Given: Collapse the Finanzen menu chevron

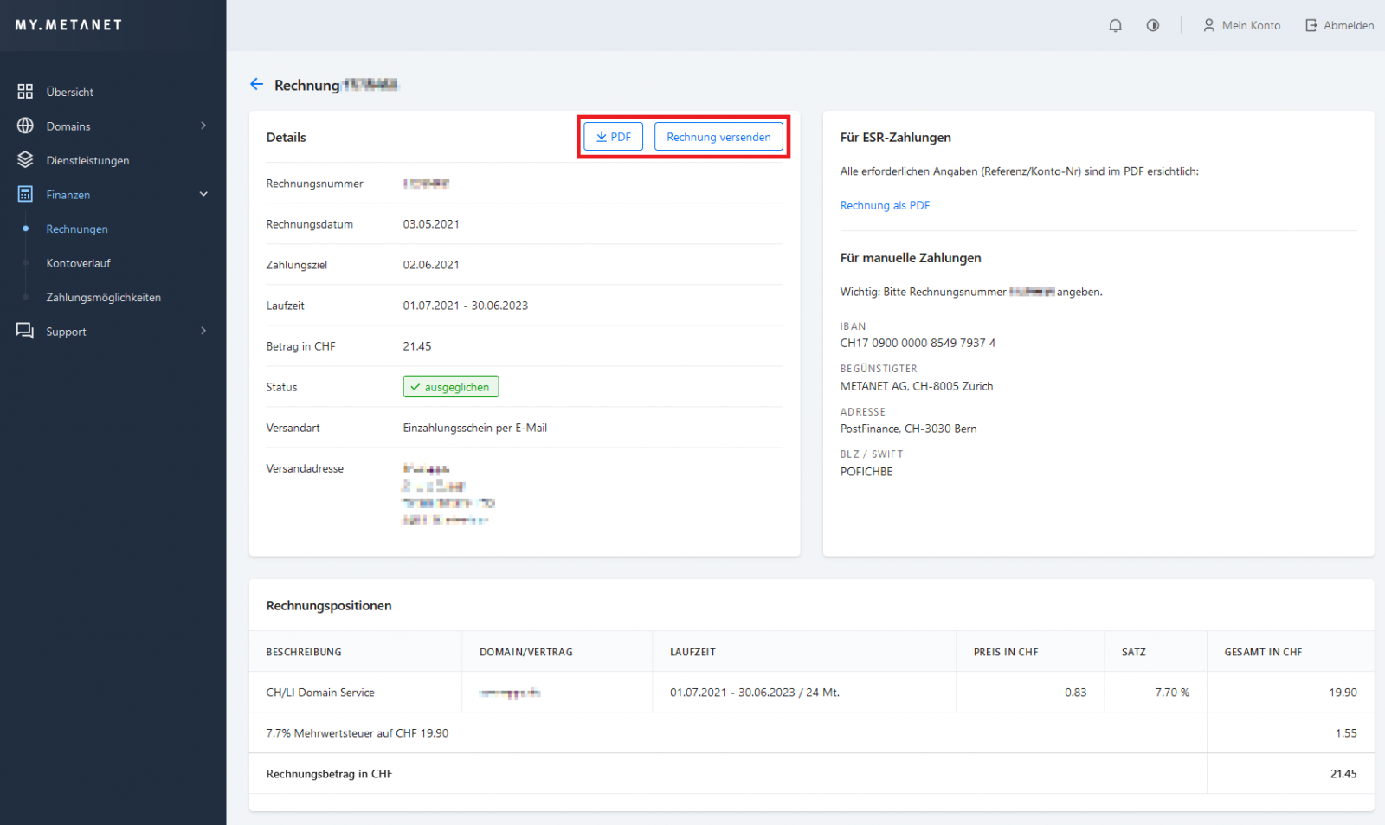Looking at the screenshot, I should pos(203,195).
